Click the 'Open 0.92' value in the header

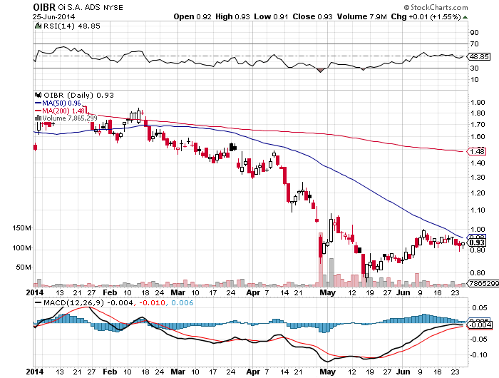[192, 16]
